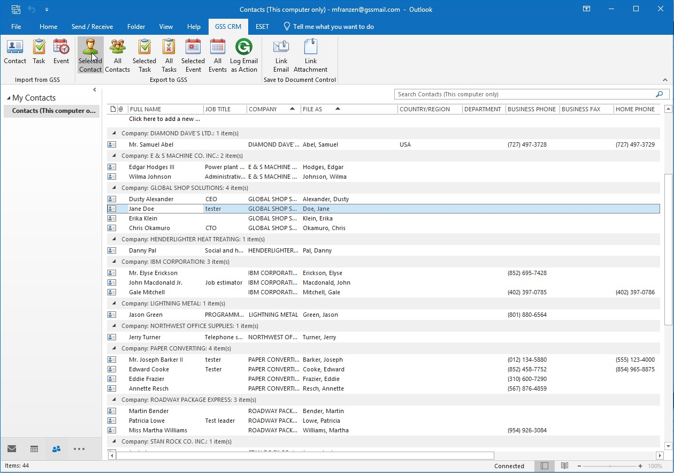This screenshot has width=674, height=473.
Task: Open Mail view in navigation bar
Action: pos(12,449)
